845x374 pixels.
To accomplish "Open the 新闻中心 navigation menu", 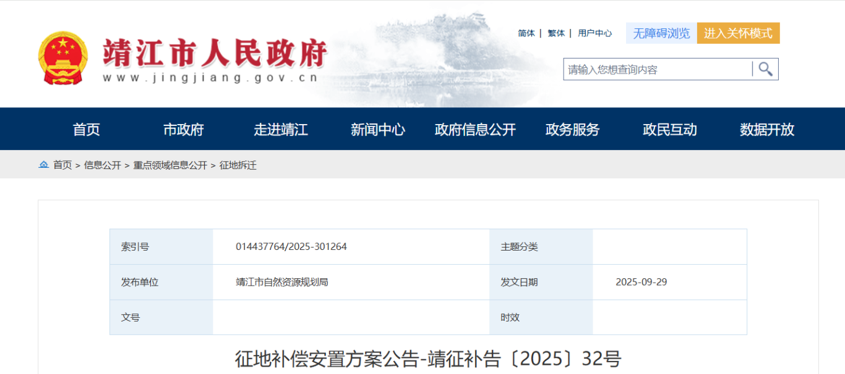I will (377, 130).
